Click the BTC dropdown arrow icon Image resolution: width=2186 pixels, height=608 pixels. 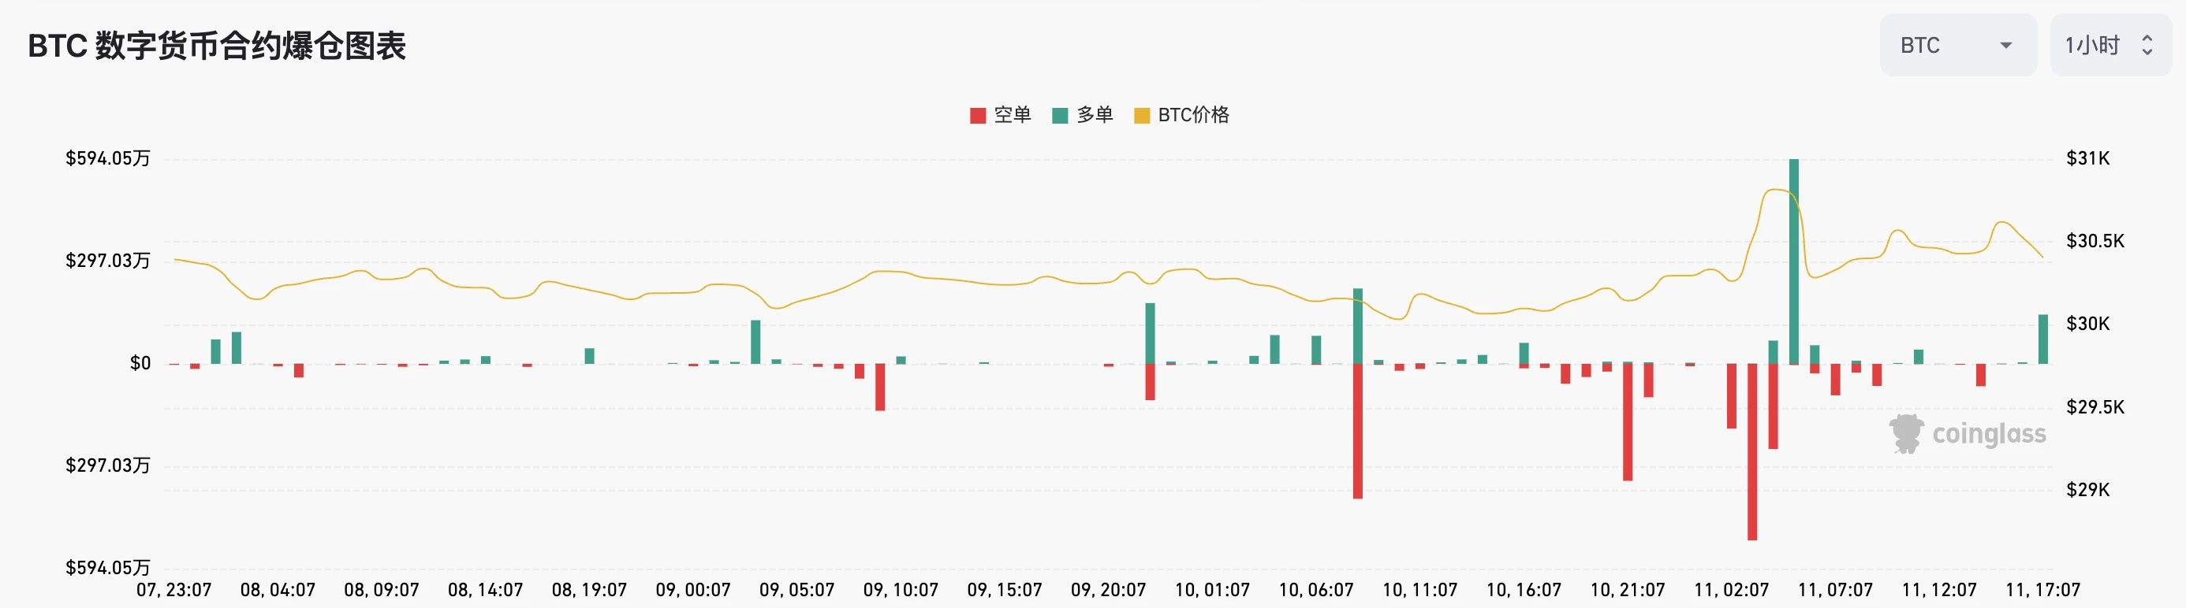[2006, 46]
